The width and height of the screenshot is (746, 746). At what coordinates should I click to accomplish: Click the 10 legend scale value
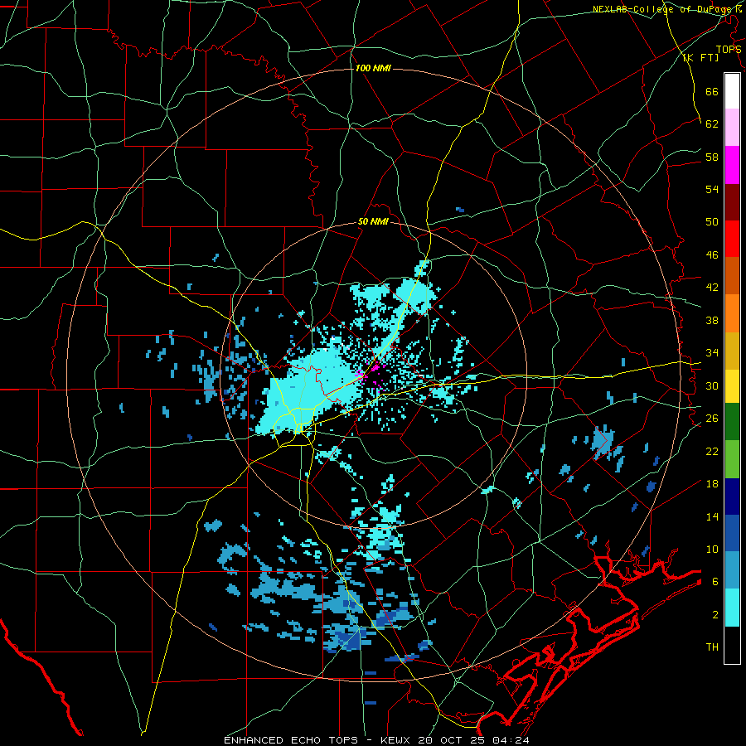[712, 549]
